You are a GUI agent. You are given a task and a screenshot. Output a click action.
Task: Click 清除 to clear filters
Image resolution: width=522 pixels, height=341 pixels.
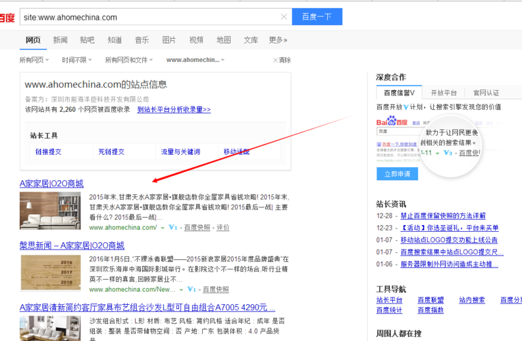click(281, 60)
